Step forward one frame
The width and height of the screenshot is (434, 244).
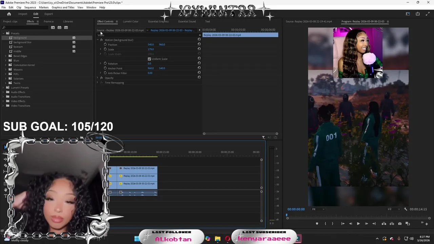[366, 224]
